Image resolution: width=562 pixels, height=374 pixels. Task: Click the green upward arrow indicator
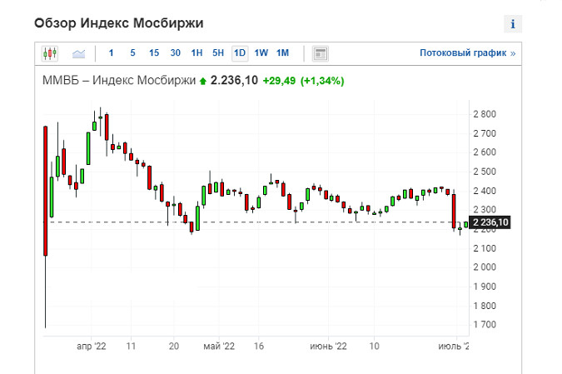pos(203,82)
